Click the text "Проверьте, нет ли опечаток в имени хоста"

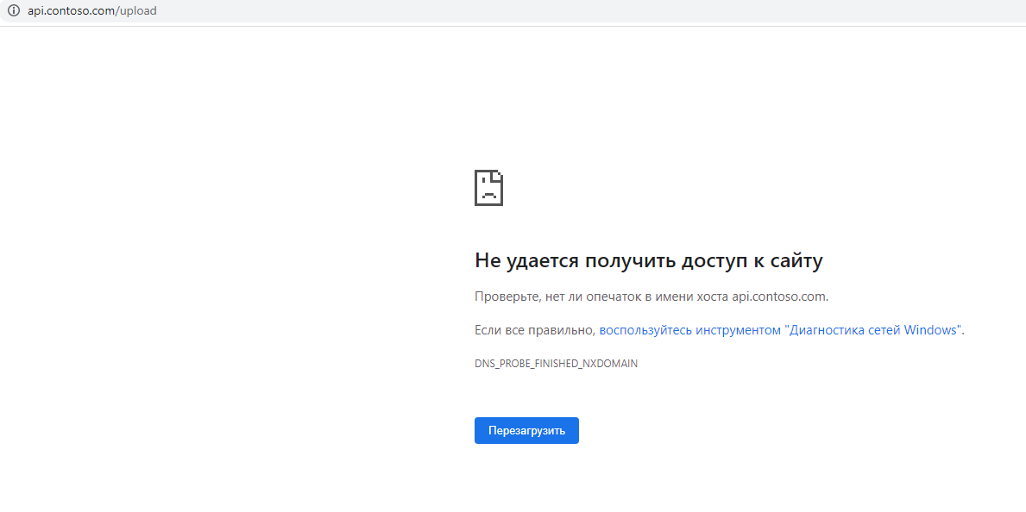[601, 297]
